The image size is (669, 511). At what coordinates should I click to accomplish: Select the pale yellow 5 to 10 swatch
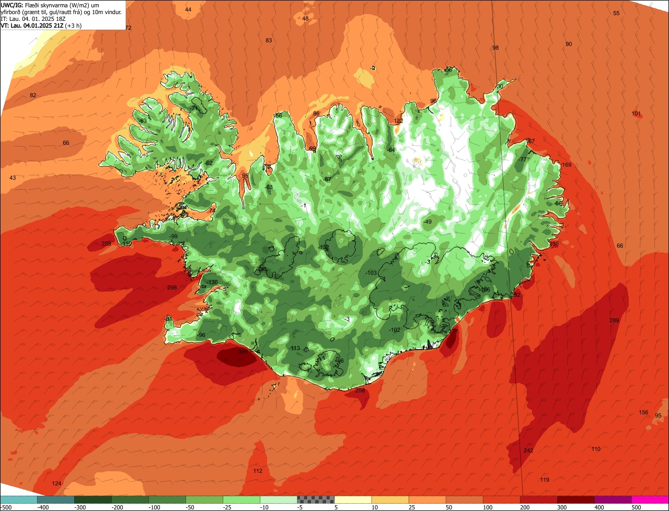click(353, 499)
